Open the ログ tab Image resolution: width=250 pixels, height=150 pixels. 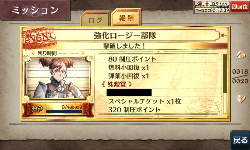click(x=95, y=19)
